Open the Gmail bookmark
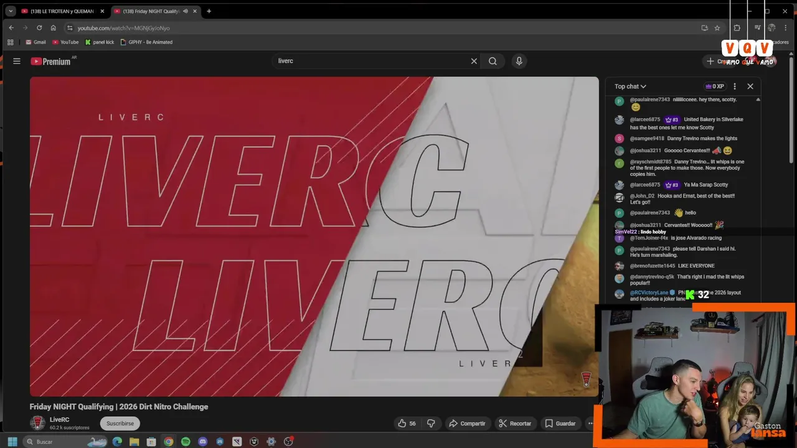Image resolution: width=797 pixels, height=448 pixels. 35,42
